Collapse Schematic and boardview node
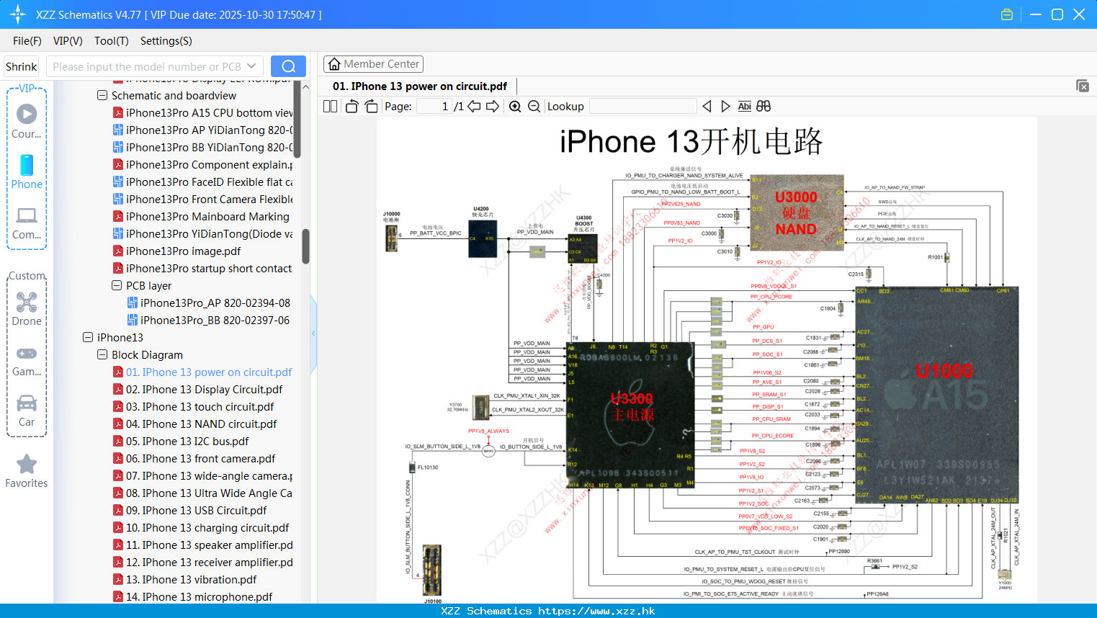The height and width of the screenshot is (618, 1097). 102,95
